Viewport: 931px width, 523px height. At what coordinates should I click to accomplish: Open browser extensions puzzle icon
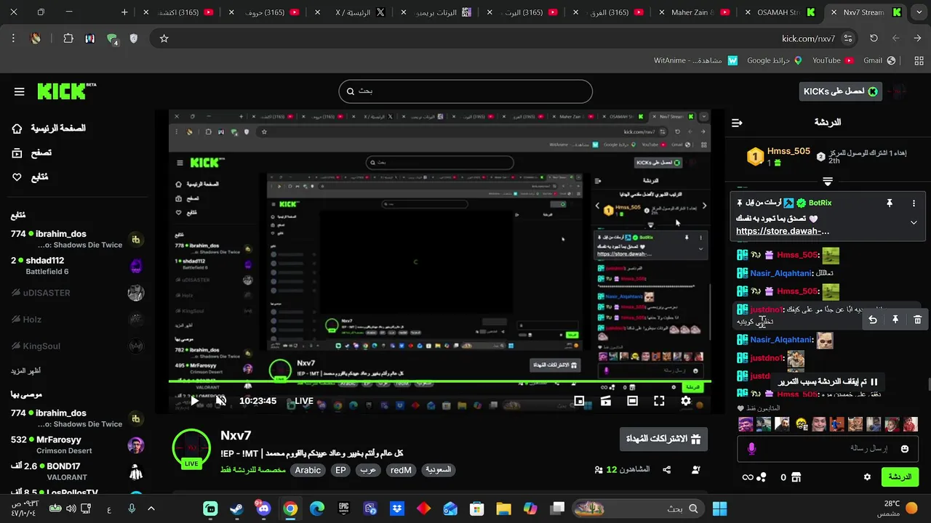point(68,38)
